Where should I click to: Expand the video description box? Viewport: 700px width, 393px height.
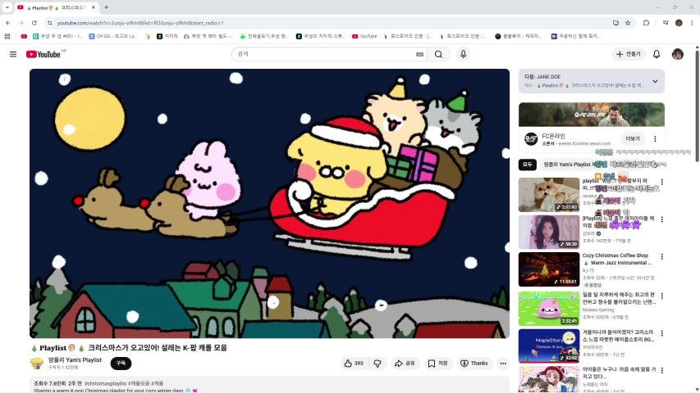(269, 385)
